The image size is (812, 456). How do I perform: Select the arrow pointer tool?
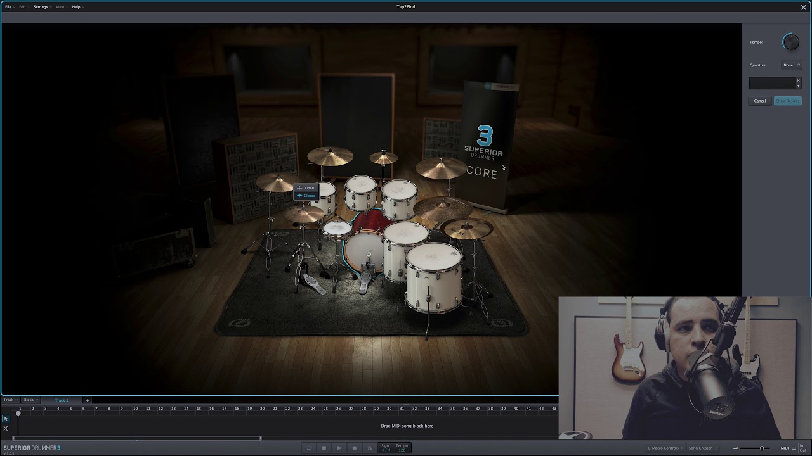(6, 419)
